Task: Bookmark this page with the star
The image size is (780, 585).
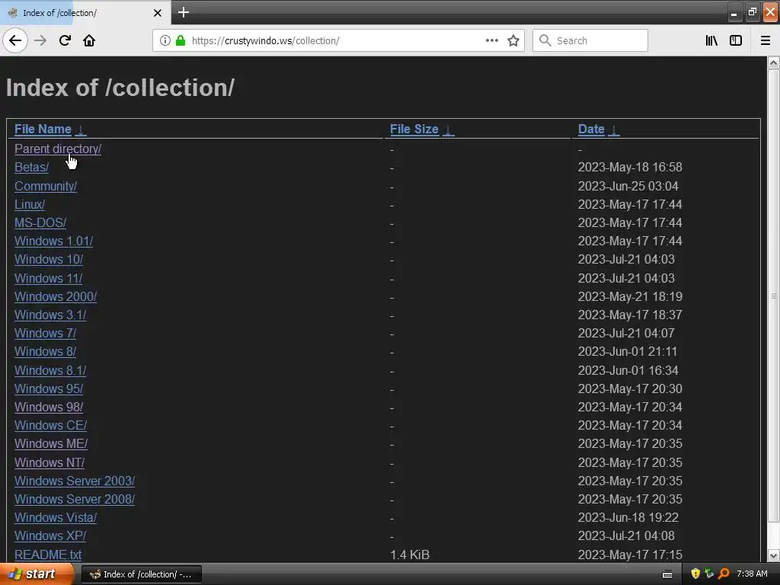Action: [x=513, y=41]
